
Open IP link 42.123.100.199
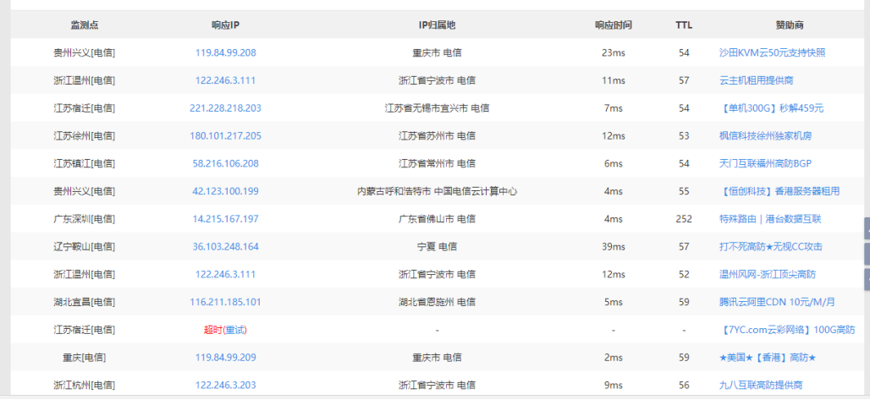225,191
